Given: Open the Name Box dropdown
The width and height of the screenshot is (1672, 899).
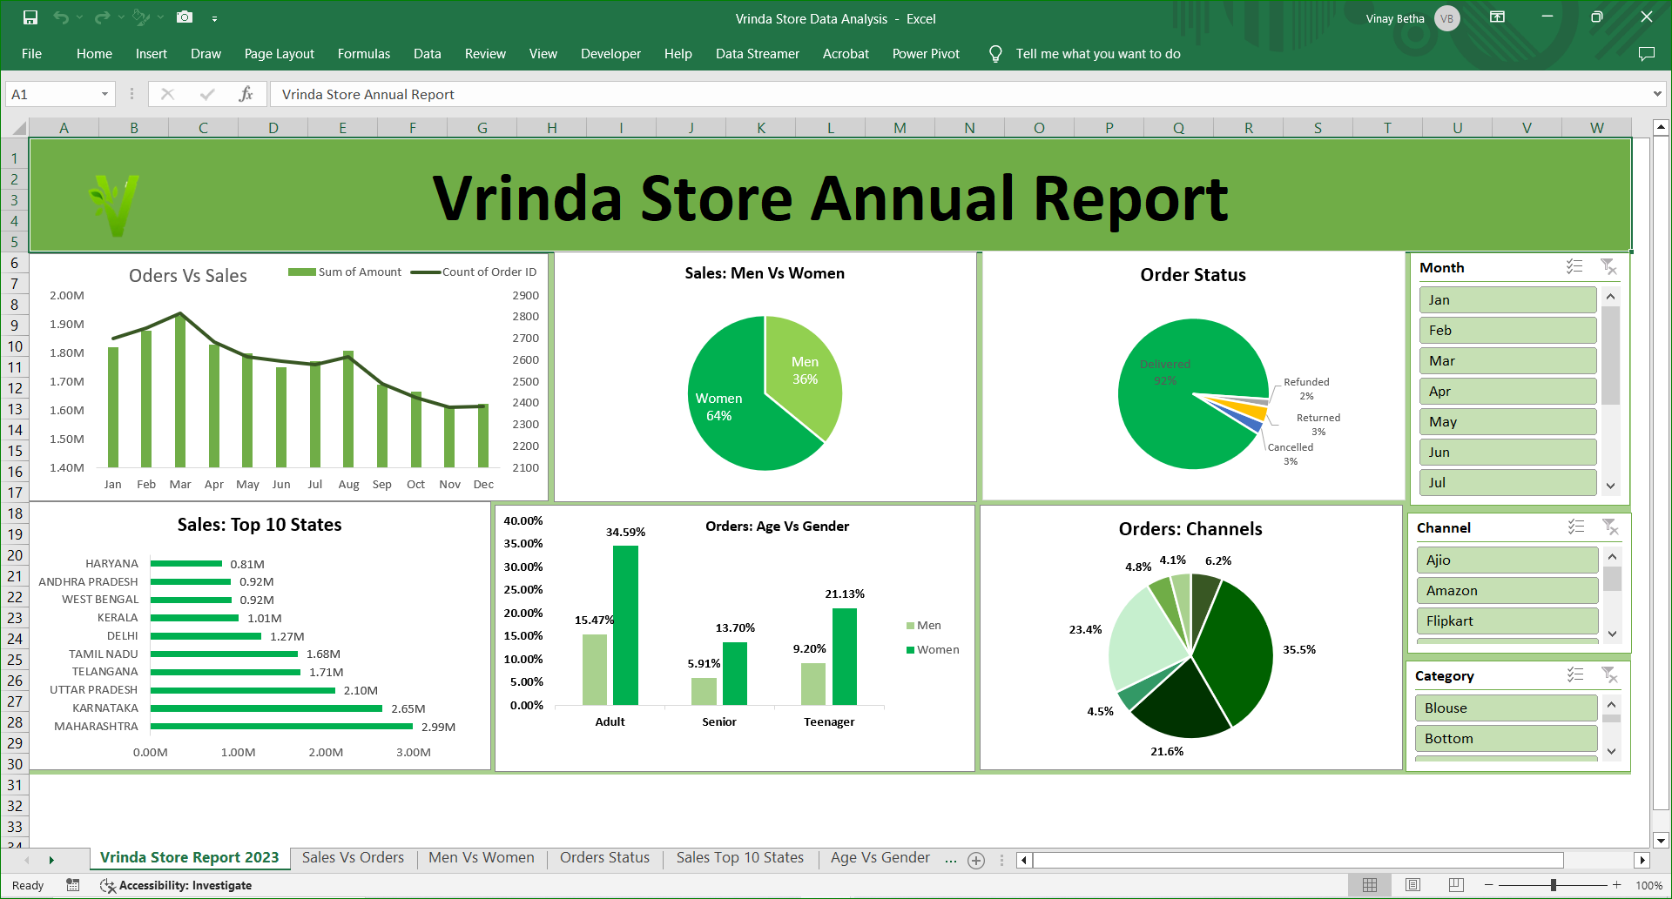Looking at the screenshot, I should tap(104, 94).
